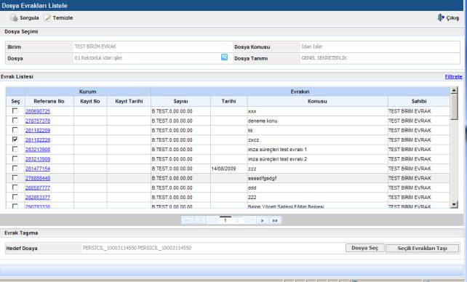
Task: Sort by Referans No column header
Action: pos(49,101)
